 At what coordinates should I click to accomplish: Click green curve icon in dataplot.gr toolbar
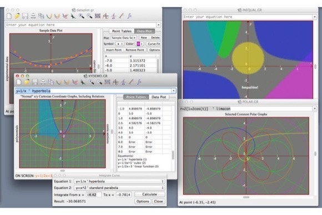[49, 16]
